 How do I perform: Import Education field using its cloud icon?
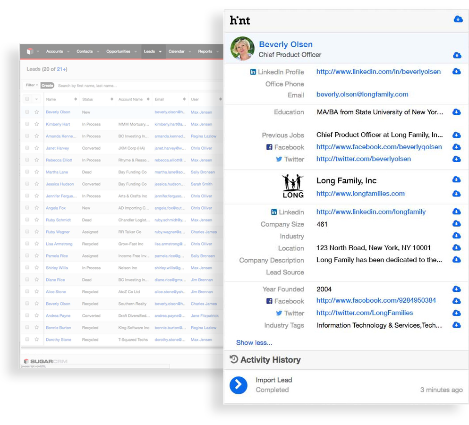pyautogui.click(x=456, y=112)
